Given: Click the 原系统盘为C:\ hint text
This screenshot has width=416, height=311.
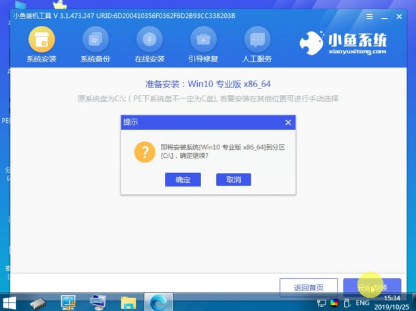Looking at the screenshot, I should (x=208, y=98).
